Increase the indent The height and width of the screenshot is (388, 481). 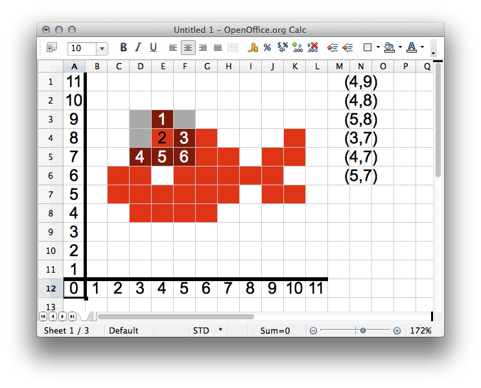[x=347, y=48]
